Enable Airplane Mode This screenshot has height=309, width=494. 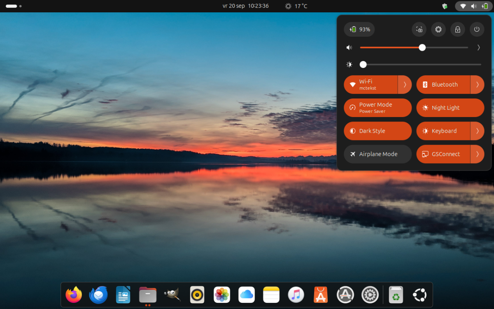point(377,154)
